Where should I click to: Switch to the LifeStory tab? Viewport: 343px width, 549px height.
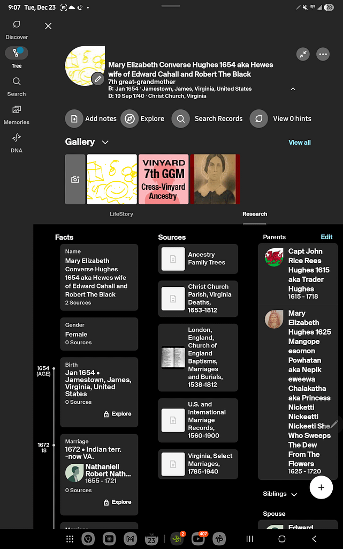[x=121, y=214]
